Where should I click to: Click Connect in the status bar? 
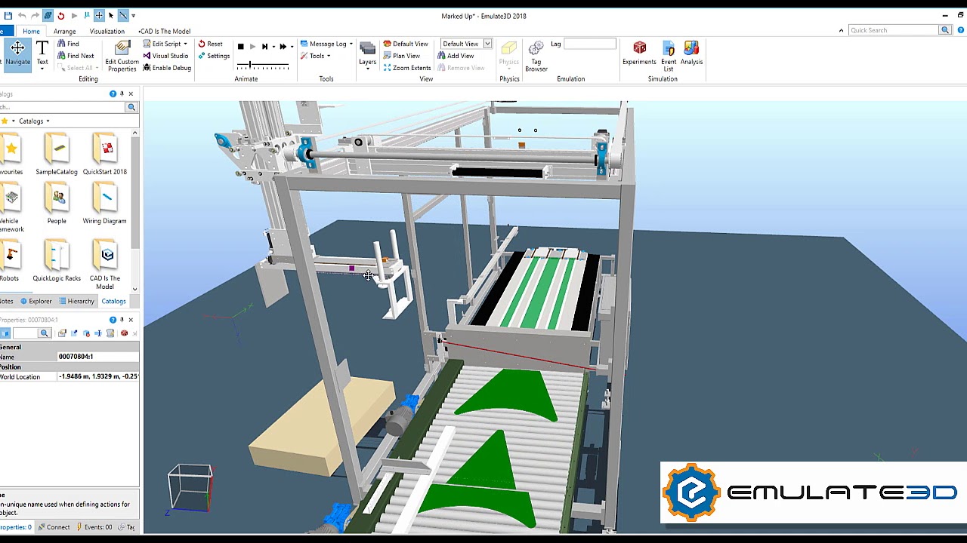[x=54, y=527]
